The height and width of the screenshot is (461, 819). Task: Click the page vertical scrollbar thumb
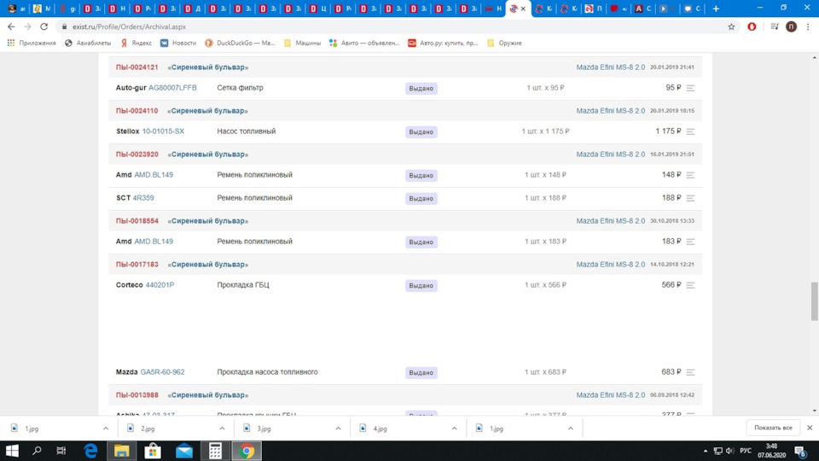tap(814, 301)
